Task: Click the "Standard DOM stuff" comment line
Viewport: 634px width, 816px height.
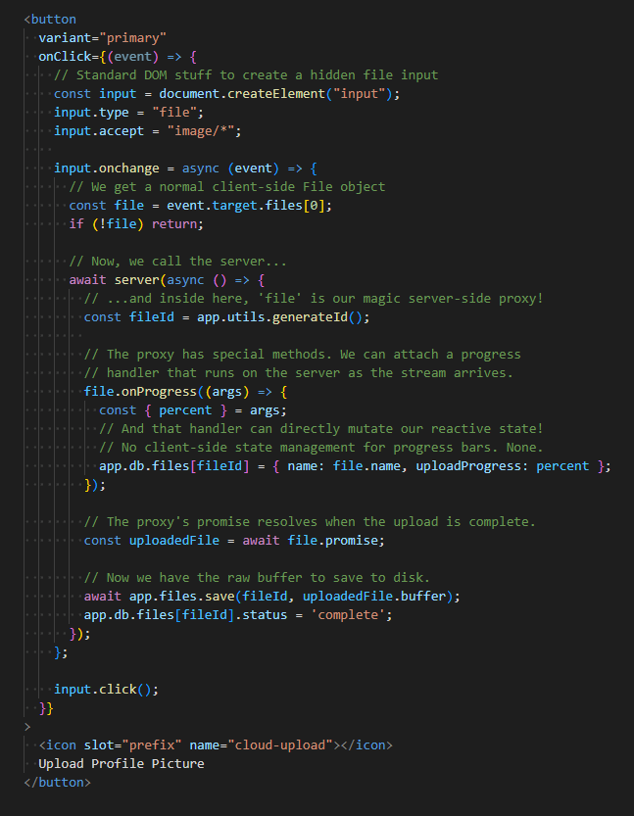Action: click(x=245, y=74)
